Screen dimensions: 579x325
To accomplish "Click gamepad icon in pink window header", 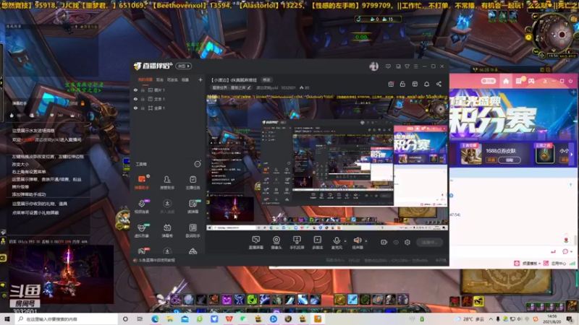I will click(x=531, y=81).
